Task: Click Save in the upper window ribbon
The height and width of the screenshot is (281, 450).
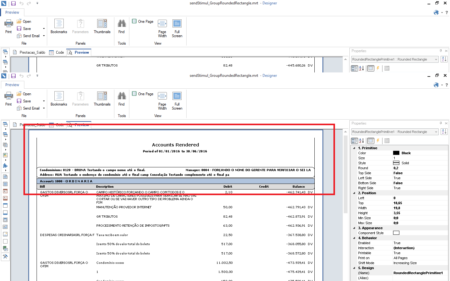Action: [x=24, y=29]
